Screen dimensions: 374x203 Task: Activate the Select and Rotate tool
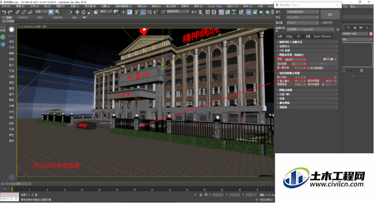click(84, 12)
